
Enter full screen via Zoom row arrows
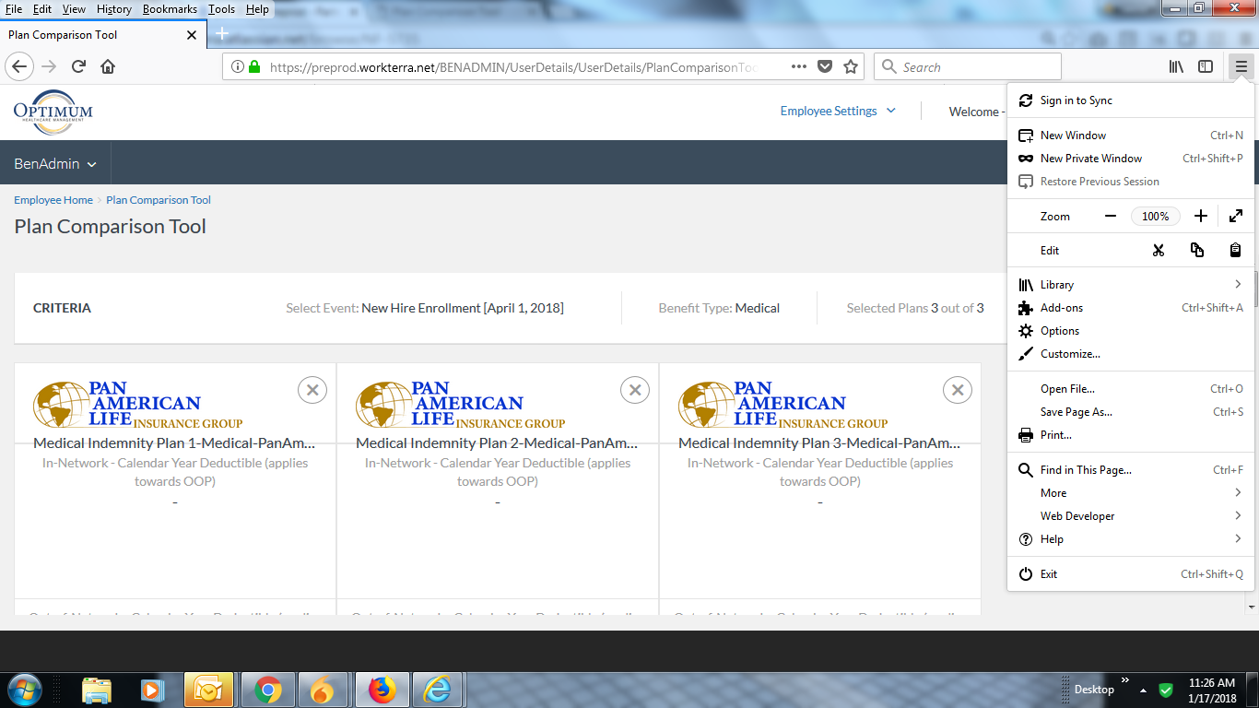(x=1236, y=217)
